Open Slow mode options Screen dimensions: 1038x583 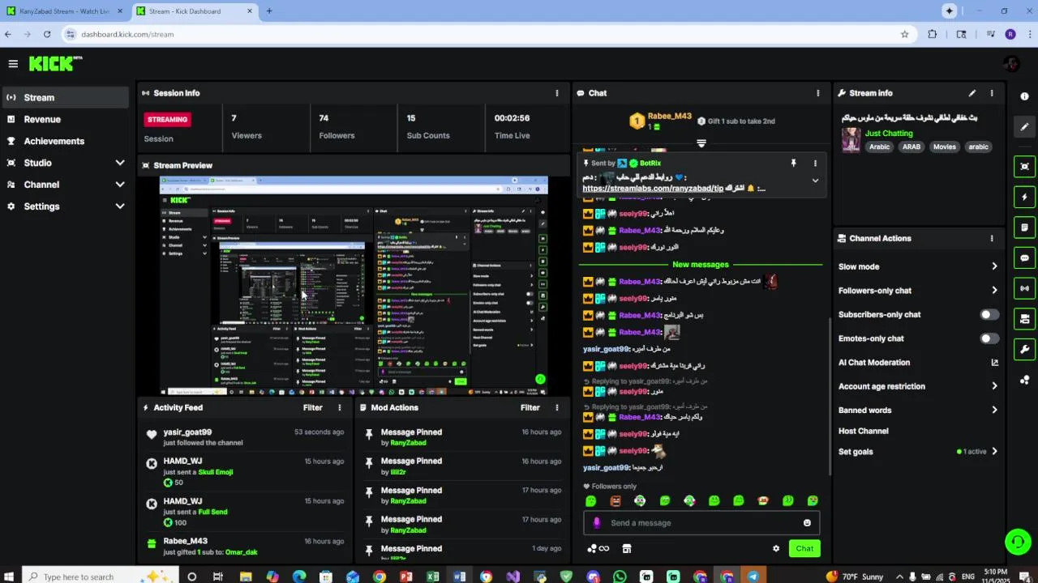pos(918,266)
